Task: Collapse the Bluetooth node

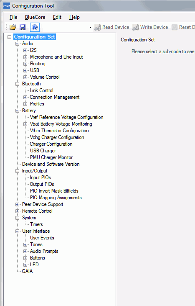Action: coord(17,84)
